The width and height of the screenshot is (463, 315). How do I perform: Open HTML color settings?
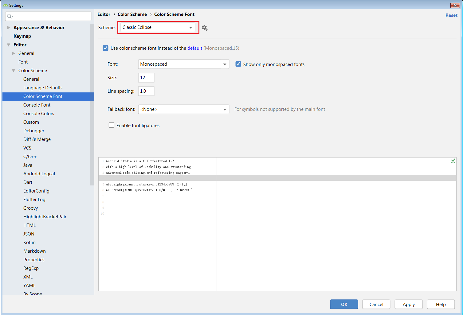pos(29,225)
